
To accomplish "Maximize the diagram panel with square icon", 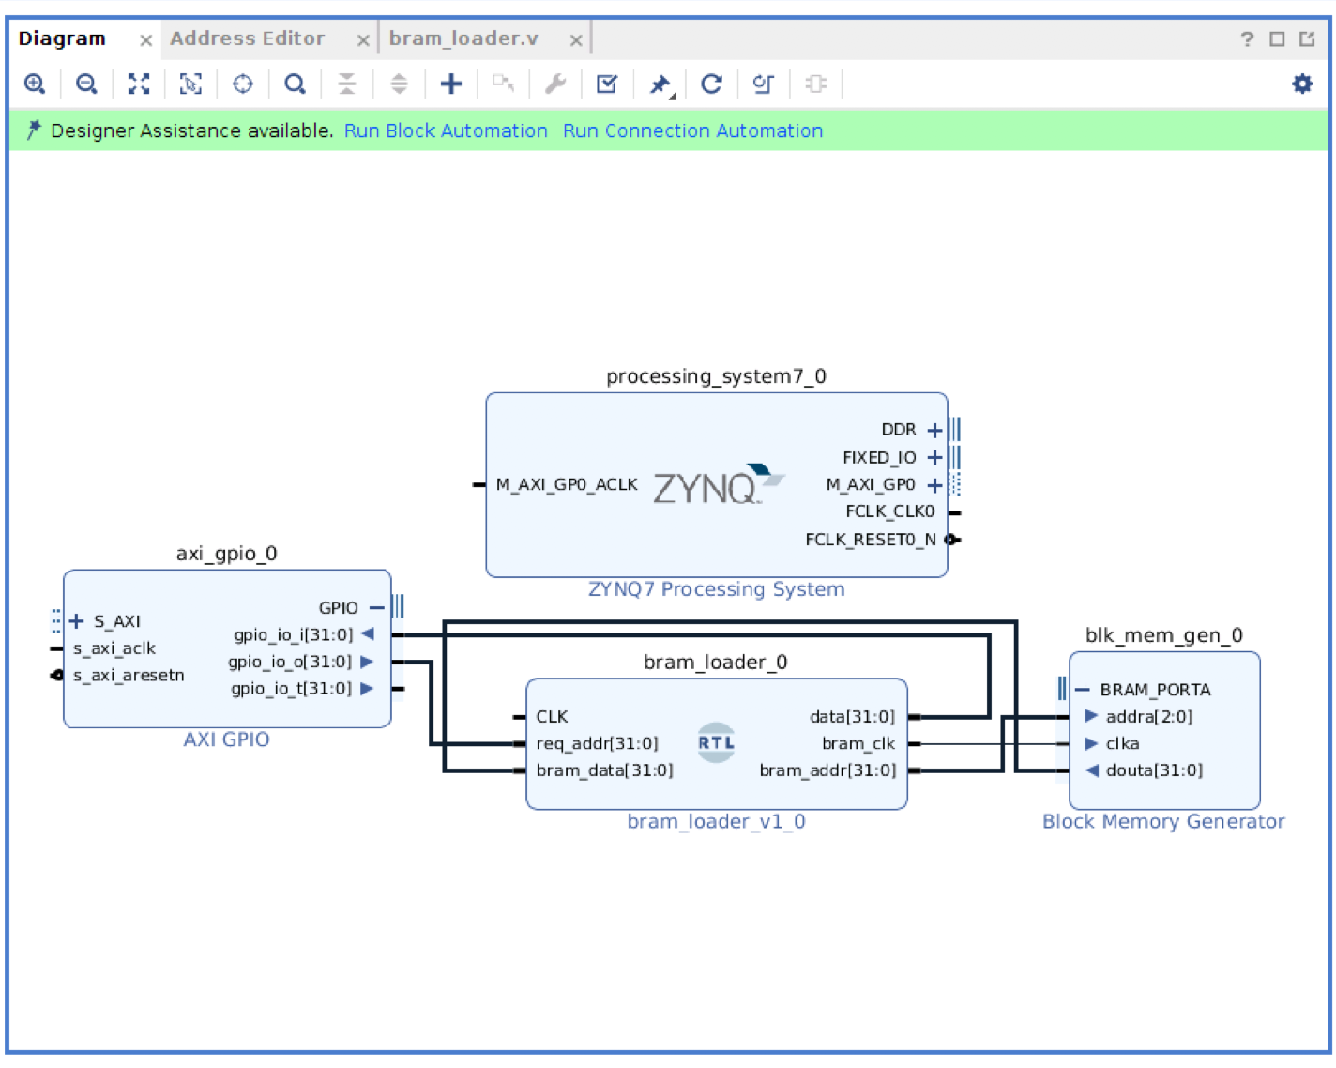I will point(1277,39).
